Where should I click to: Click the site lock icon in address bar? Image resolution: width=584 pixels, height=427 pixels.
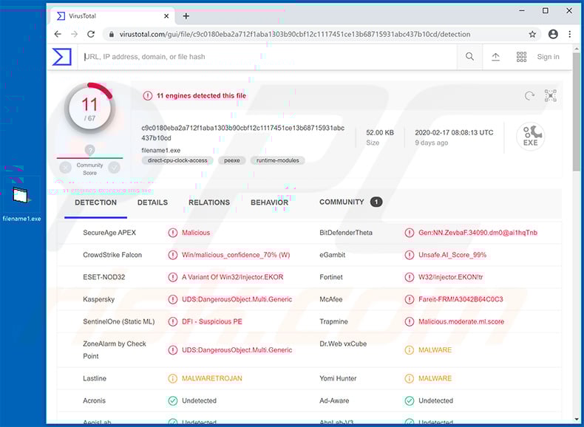(x=112, y=34)
